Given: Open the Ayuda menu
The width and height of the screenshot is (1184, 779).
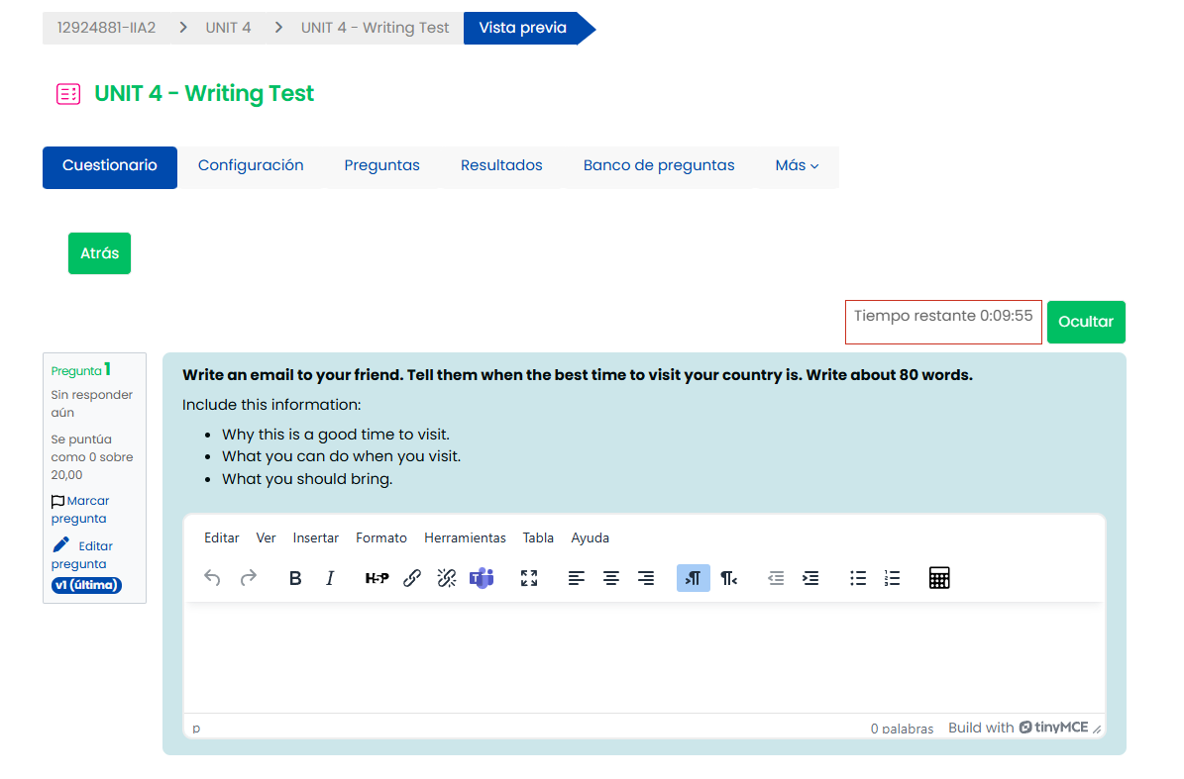Looking at the screenshot, I should coord(590,537).
